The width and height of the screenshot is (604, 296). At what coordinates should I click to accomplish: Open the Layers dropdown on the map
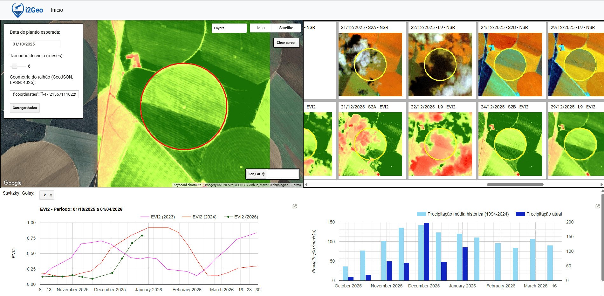(x=229, y=28)
